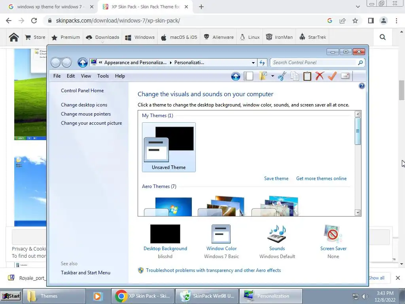Click the search magnifier icon in Control Panel
This screenshot has height=304, width=405.
(360, 63)
